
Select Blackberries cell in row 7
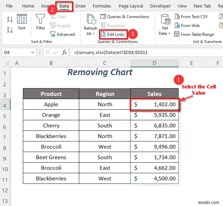(51, 136)
